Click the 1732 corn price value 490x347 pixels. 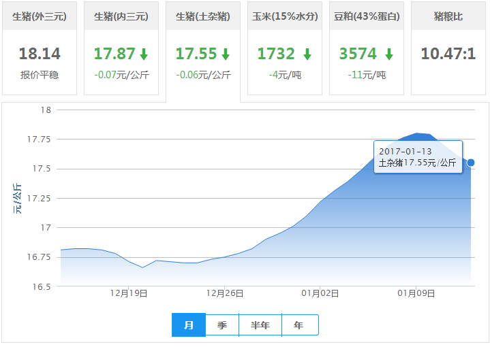tap(276, 53)
